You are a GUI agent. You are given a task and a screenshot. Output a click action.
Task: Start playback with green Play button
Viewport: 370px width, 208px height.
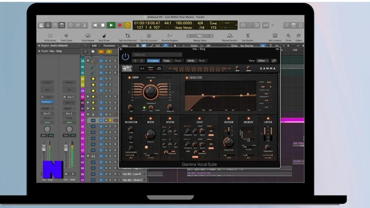pyautogui.click(x=111, y=25)
